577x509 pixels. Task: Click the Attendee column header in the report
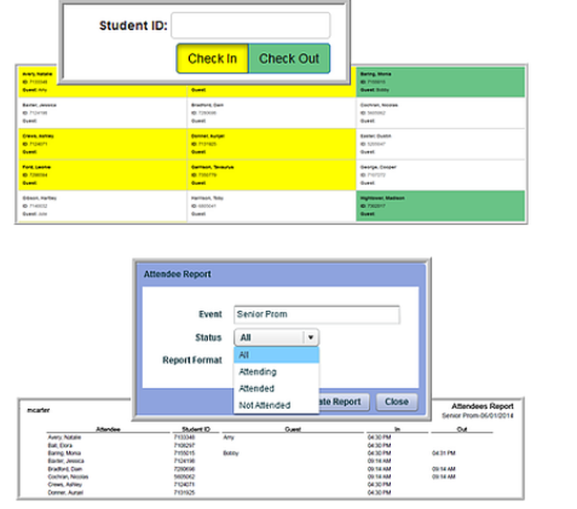pyautogui.click(x=108, y=429)
